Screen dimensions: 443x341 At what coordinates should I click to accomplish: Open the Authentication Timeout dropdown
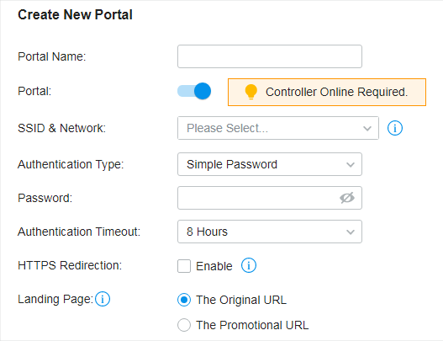[x=270, y=232]
